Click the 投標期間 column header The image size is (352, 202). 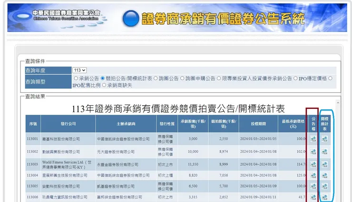point(258,124)
